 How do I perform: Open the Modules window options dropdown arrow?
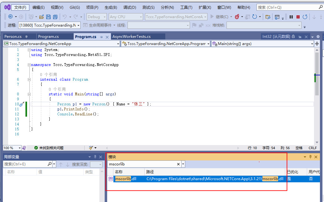(305, 157)
